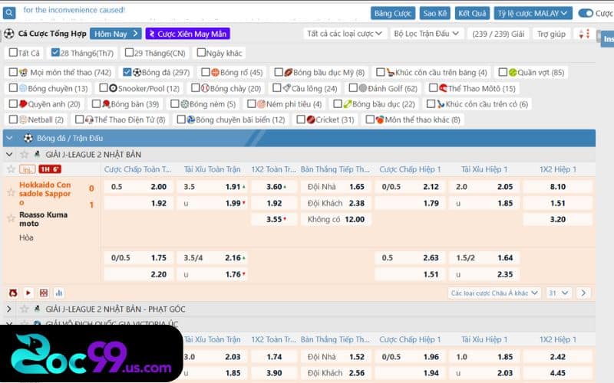
Task: Star the J-League 2 Phạt Góc league
Action: [25, 309]
